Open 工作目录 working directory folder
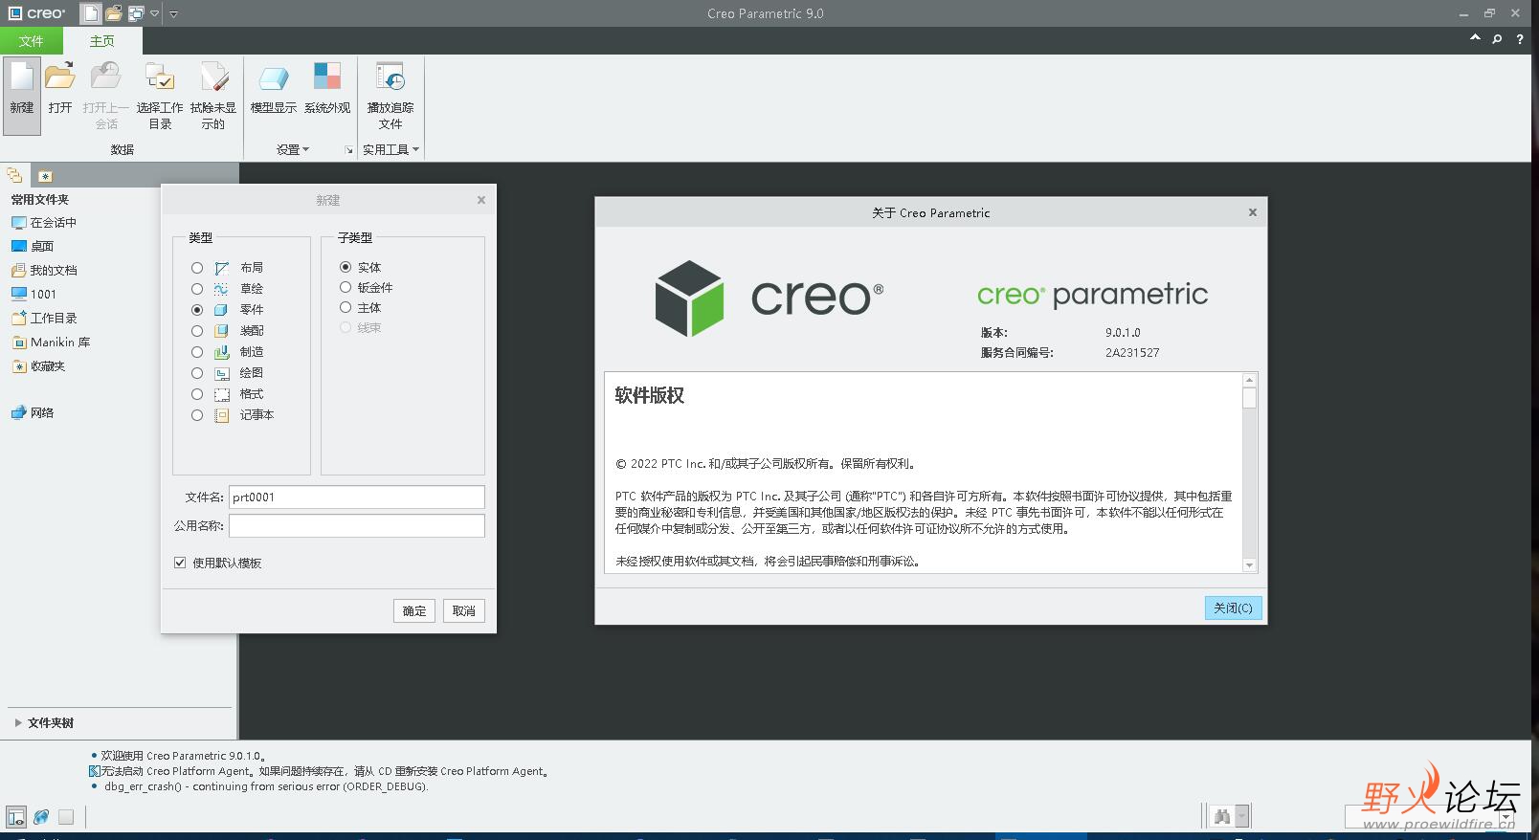This screenshot has width=1539, height=840. point(44,318)
